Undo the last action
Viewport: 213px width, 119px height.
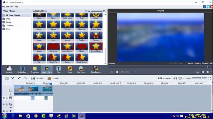[20, 78]
